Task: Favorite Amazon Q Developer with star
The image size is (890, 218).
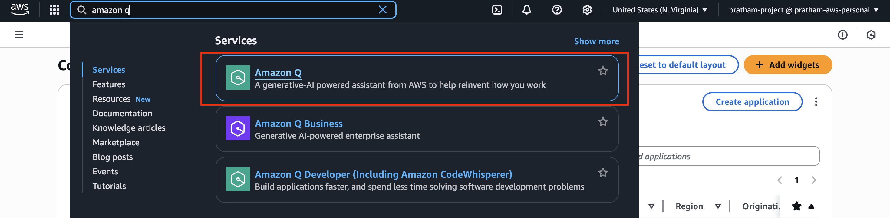Action: [x=603, y=172]
